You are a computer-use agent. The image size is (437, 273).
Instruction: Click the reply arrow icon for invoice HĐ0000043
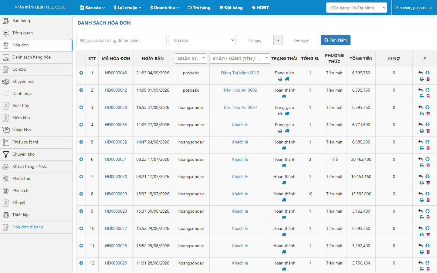click(x=420, y=73)
